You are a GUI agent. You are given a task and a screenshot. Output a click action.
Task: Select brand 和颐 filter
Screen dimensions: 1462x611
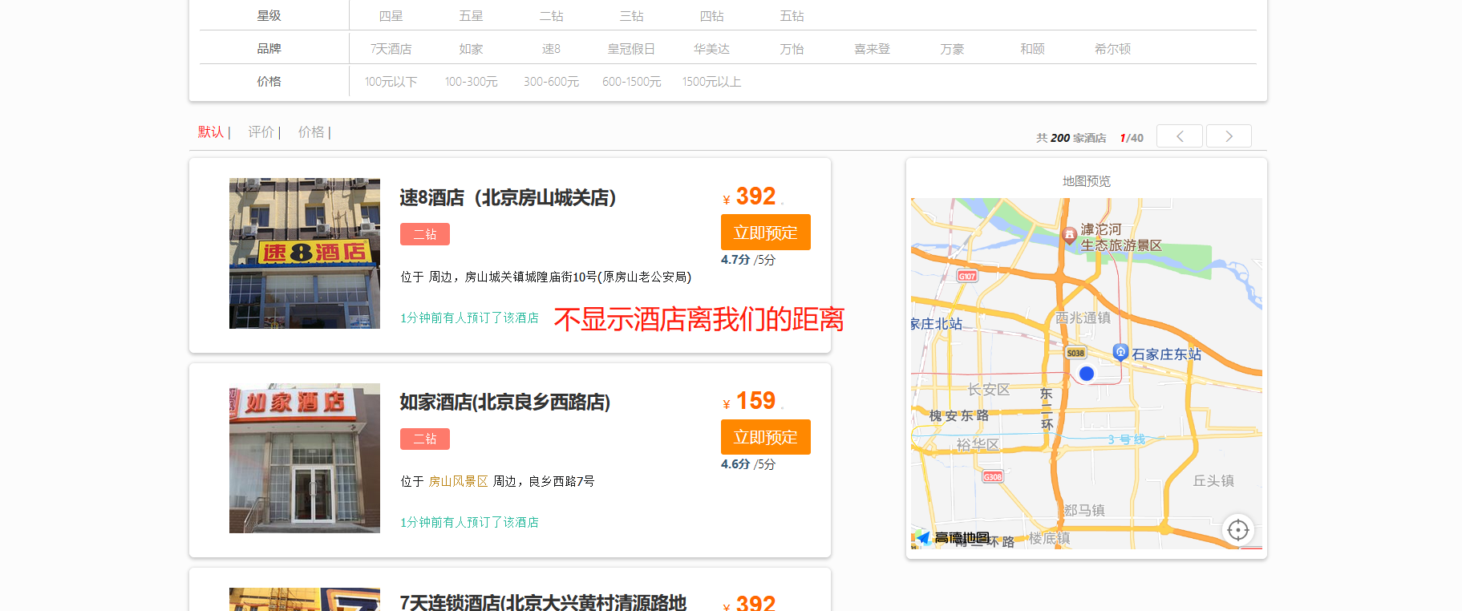pyautogui.click(x=1033, y=49)
